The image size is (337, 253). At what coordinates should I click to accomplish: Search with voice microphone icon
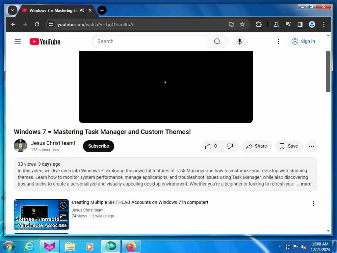coord(240,42)
